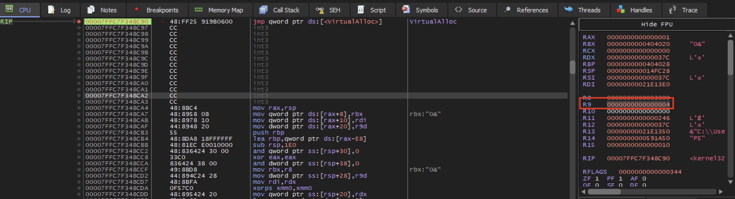Open the Threads tab
735x199 pixels.
tap(584, 10)
